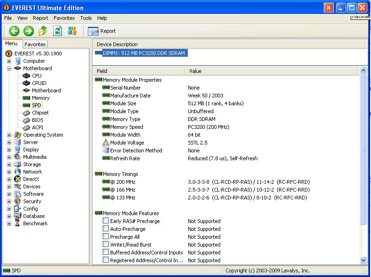Viewport: 371px width, 277px height.
Task: Click the Refresh toolbar icon
Action: tap(57, 31)
